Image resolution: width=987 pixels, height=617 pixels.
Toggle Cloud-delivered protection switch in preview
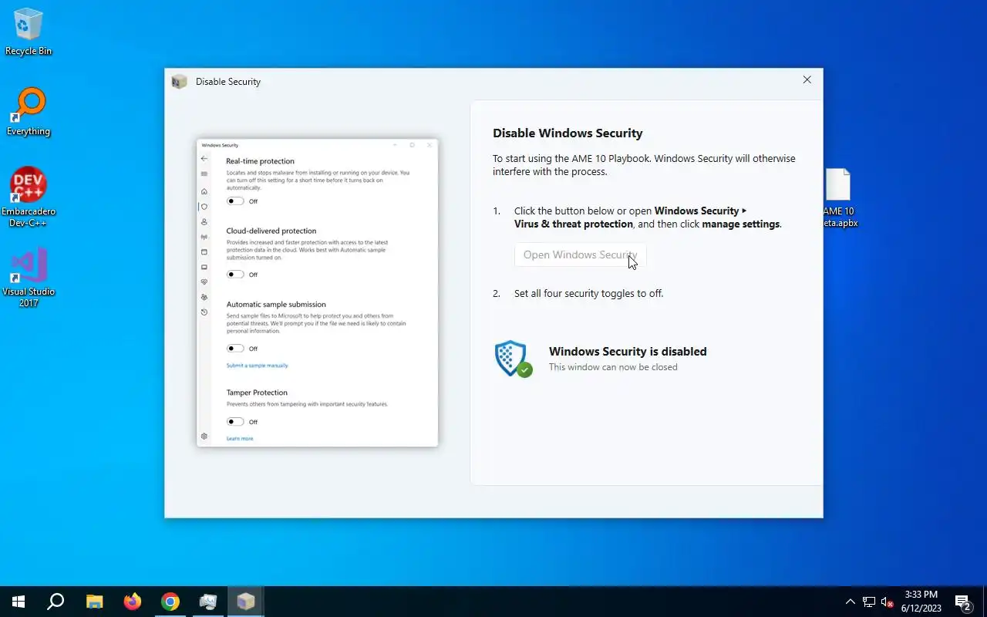coord(235,275)
